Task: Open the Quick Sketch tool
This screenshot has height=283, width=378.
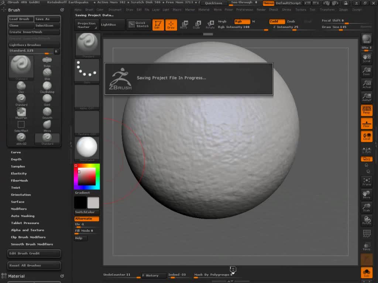Action: point(139,25)
